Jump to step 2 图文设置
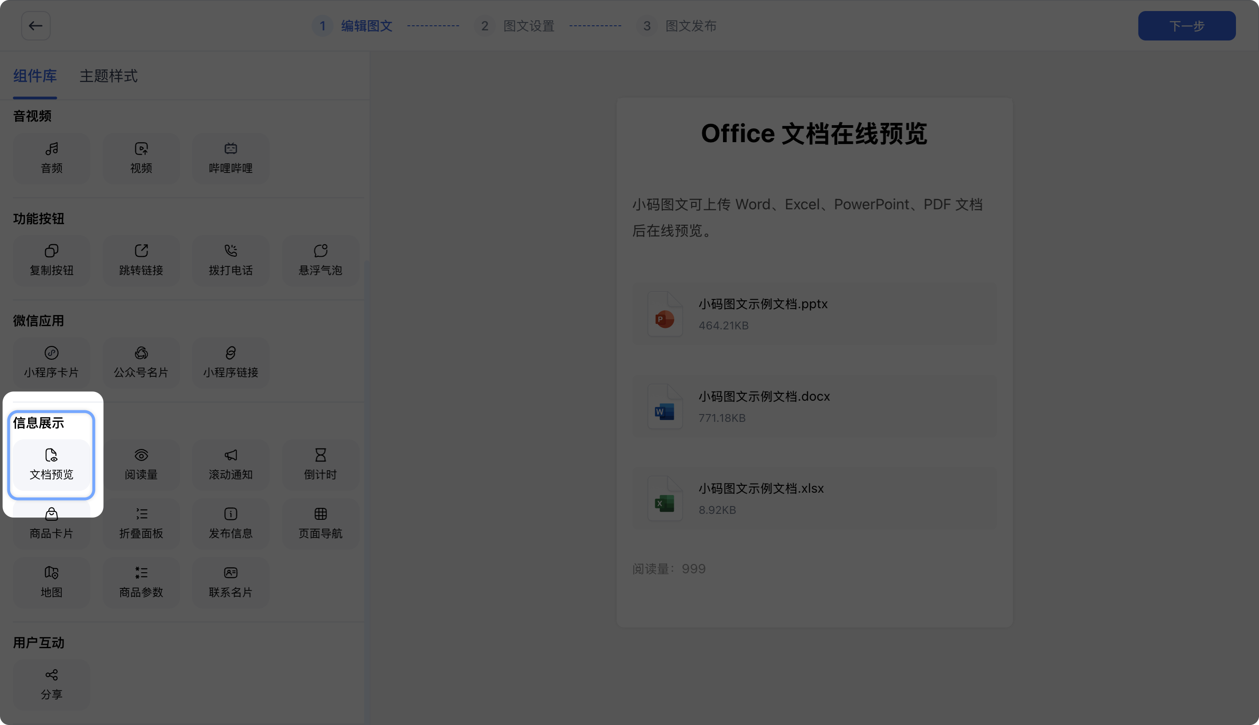The height and width of the screenshot is (725, 1259). click(x=514, y=25)
